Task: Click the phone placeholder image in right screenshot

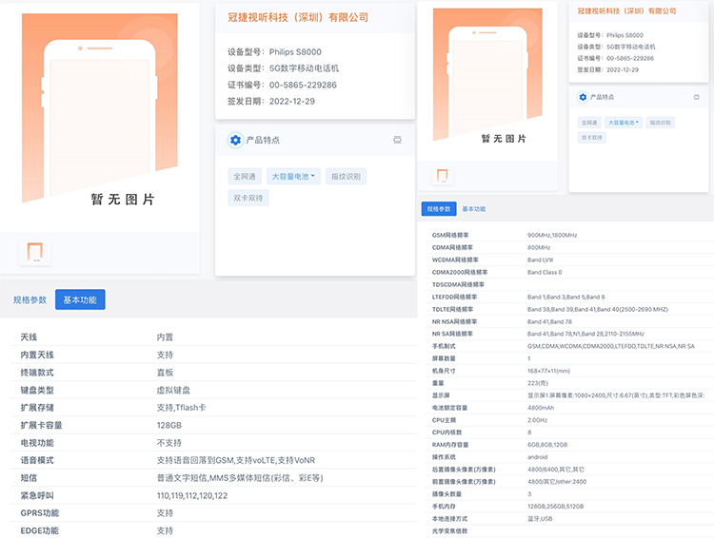Action: (487, 74)
